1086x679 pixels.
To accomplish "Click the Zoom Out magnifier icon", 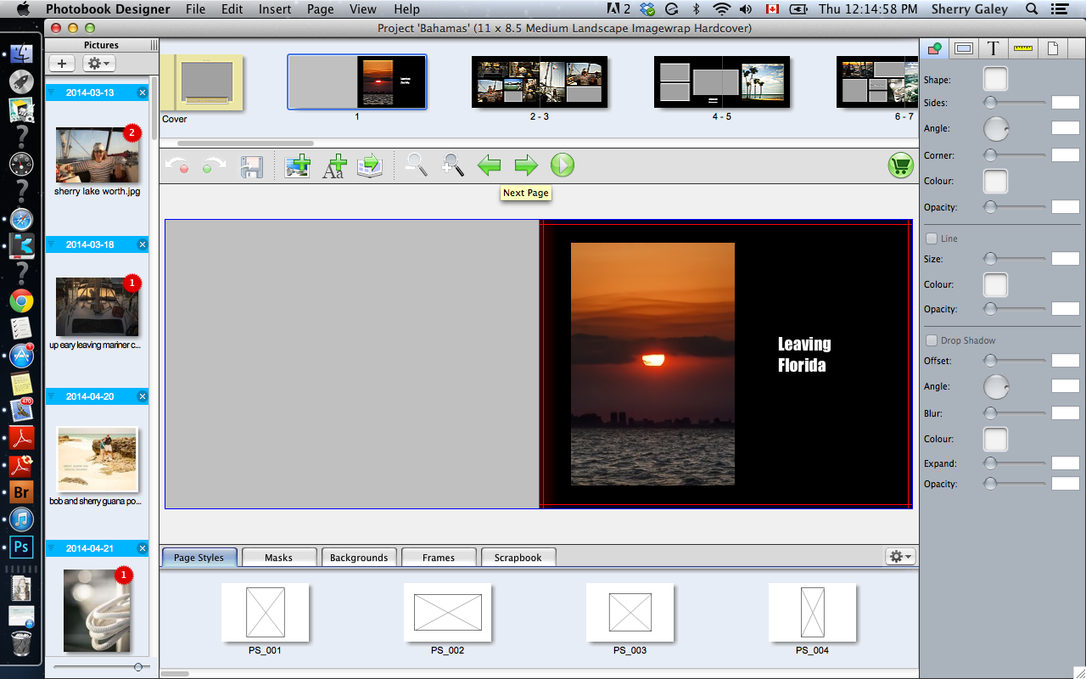I will 416,165.
